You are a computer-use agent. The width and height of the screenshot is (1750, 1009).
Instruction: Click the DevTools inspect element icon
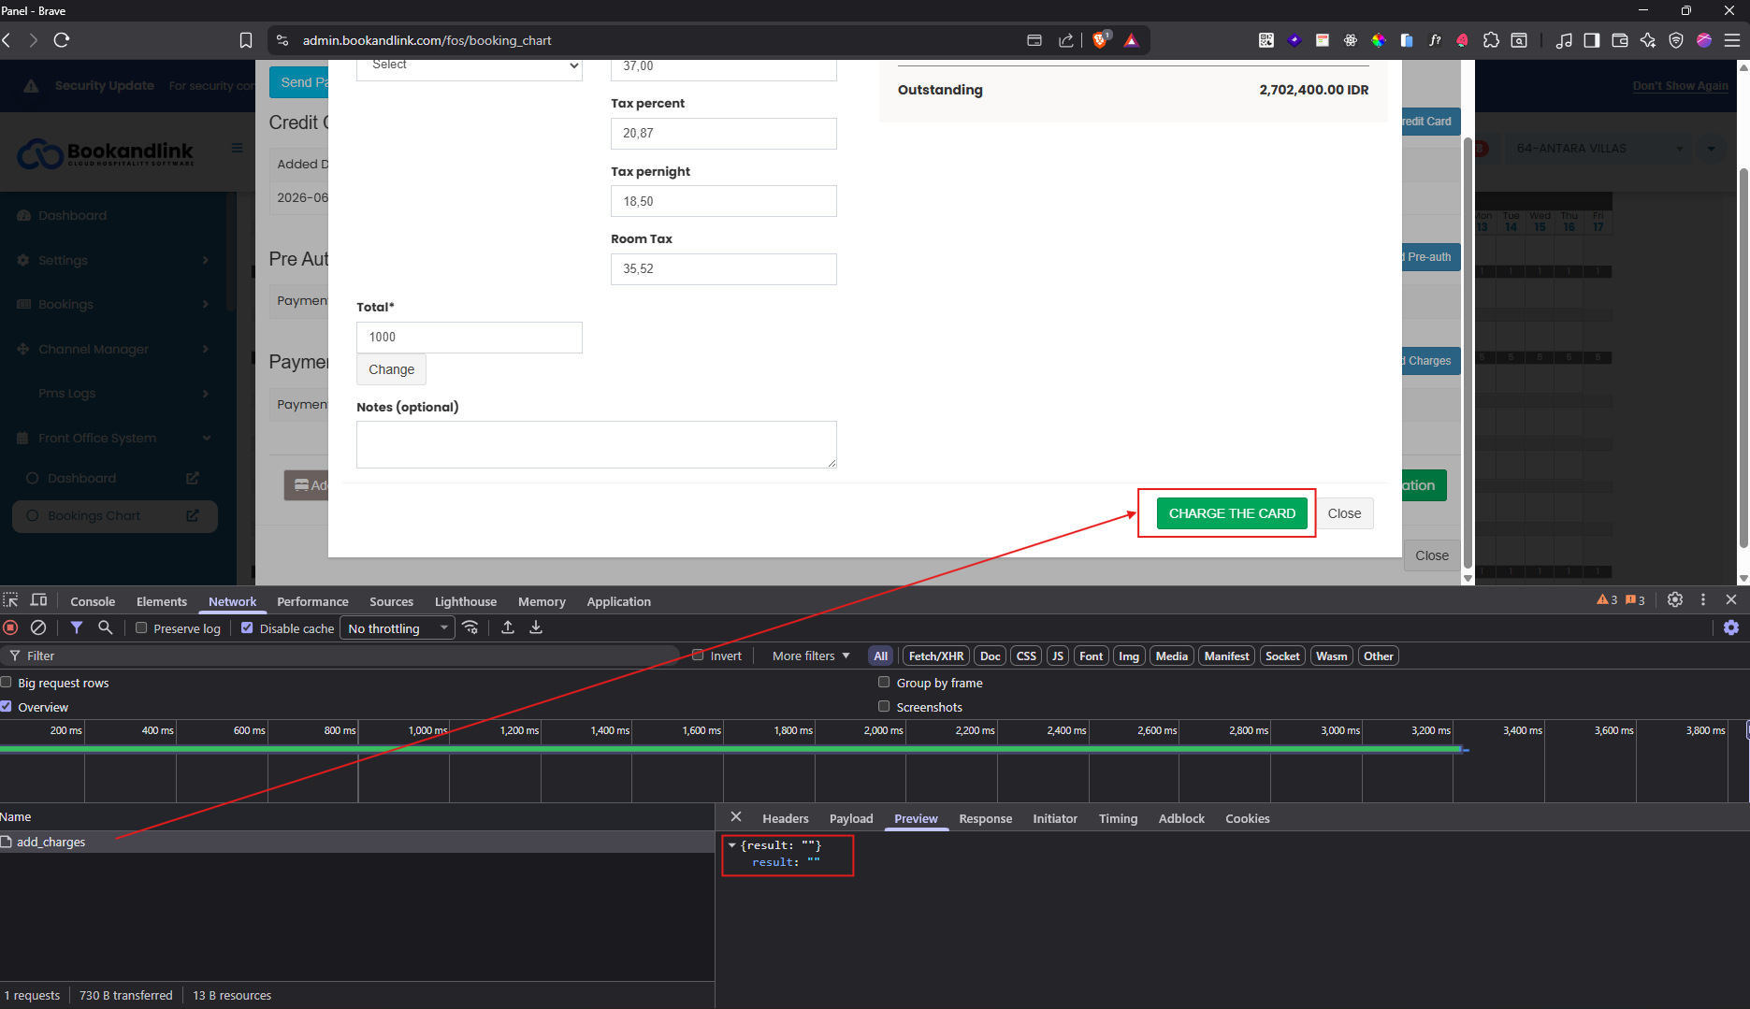tap(11, 600)
